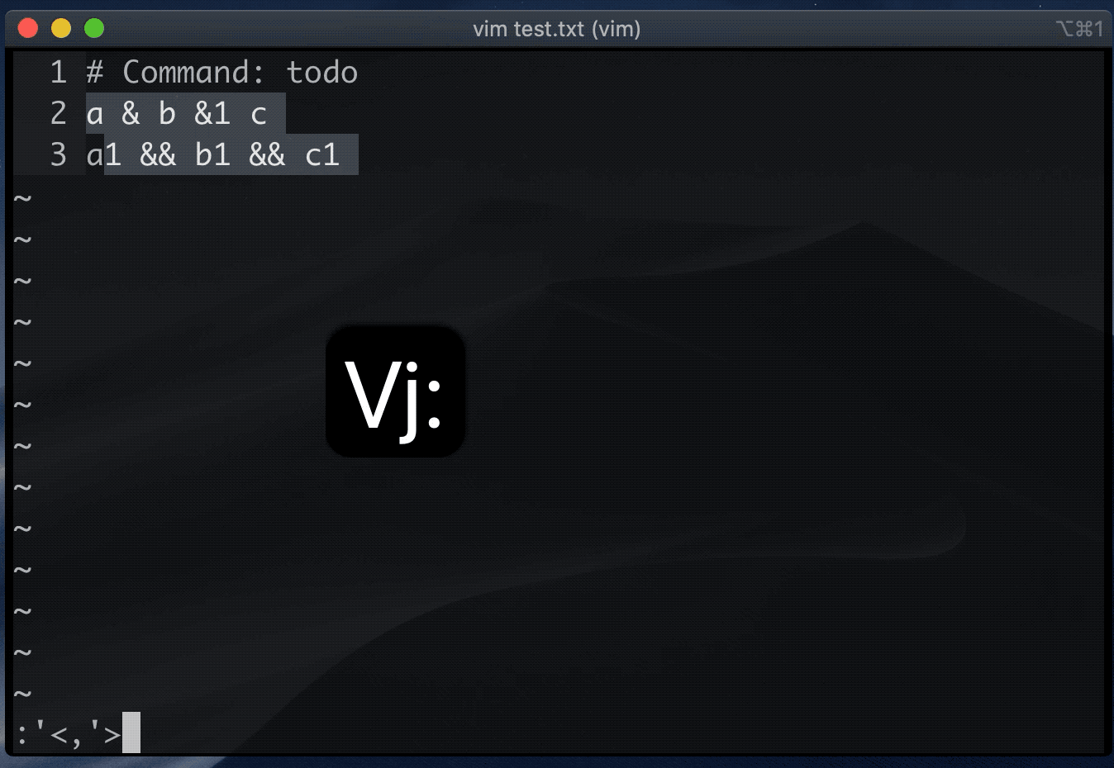Click line number 2 in the gutter

pyautogui.click(x=58, y=114)
